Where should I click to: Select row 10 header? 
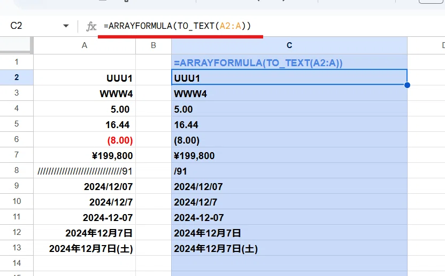pos(17,201)
